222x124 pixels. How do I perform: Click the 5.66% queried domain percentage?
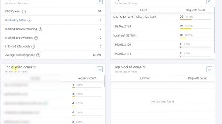click(79, 122)
